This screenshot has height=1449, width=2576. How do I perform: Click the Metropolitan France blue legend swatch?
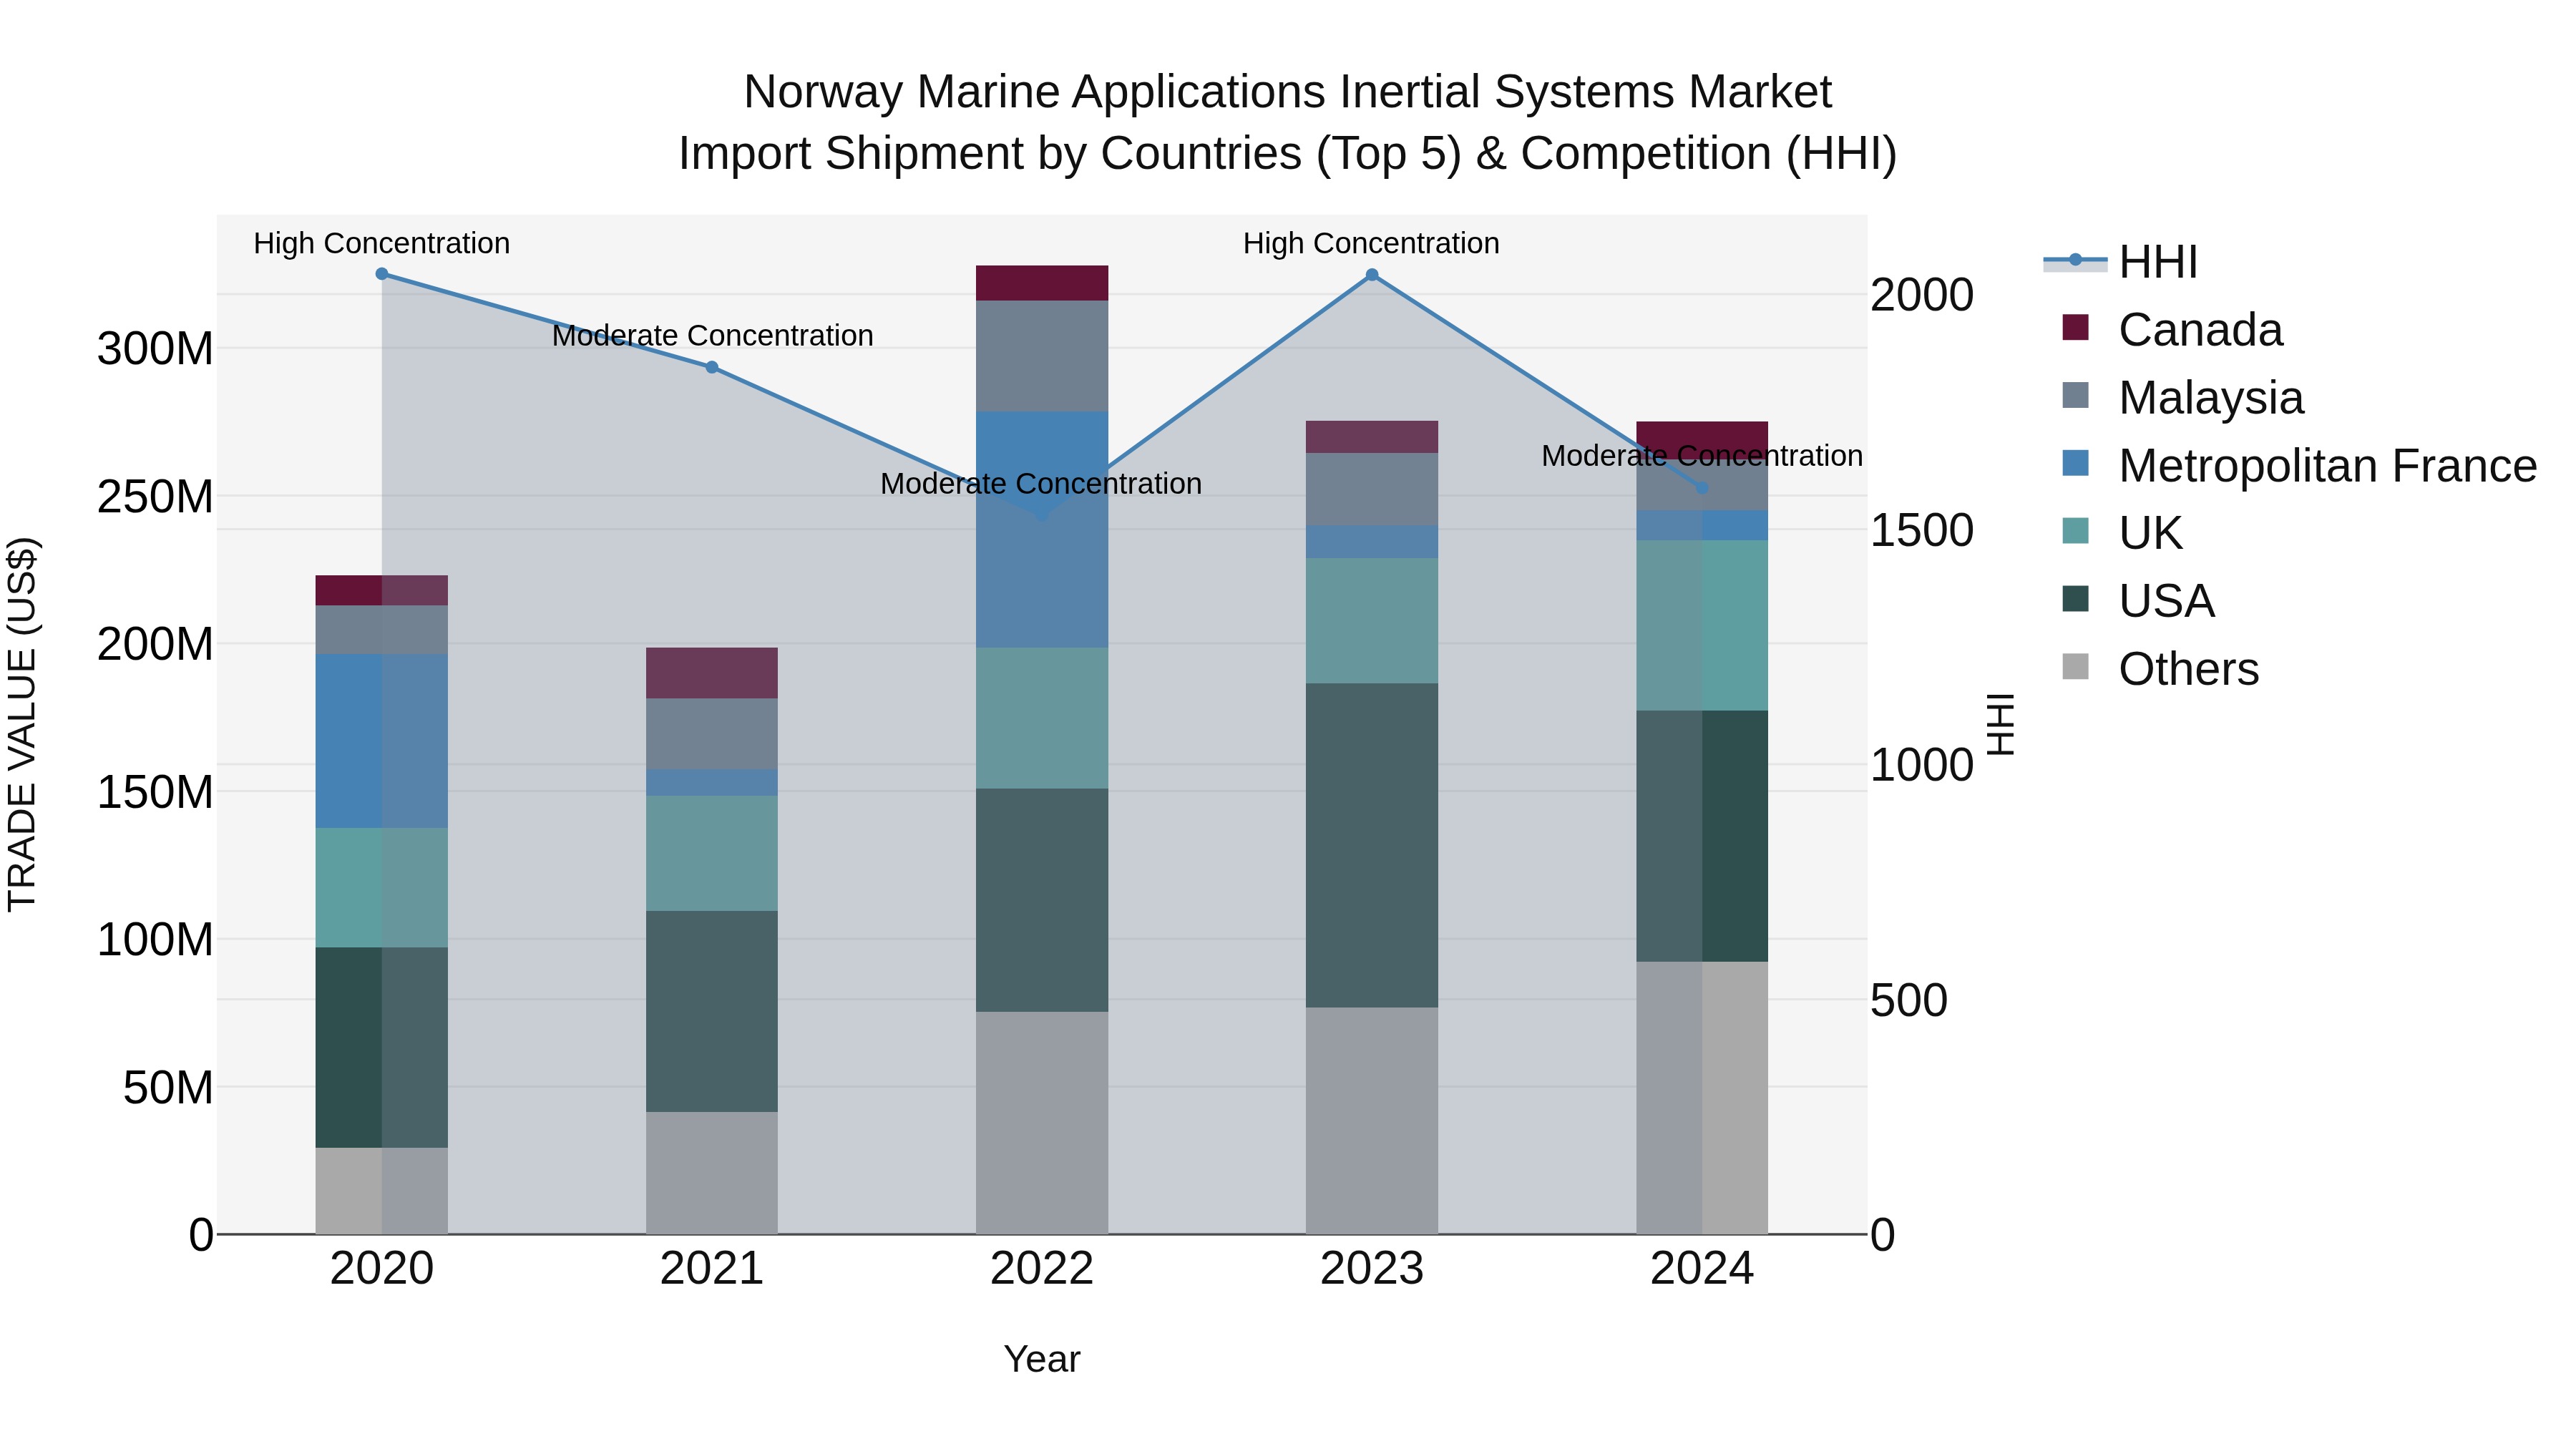[x=2076, y=463]
